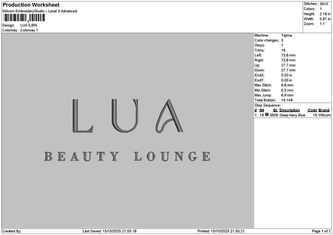Click the Min Stitch value 0.3 mm

pyautogui.click(x=287, y=90)
